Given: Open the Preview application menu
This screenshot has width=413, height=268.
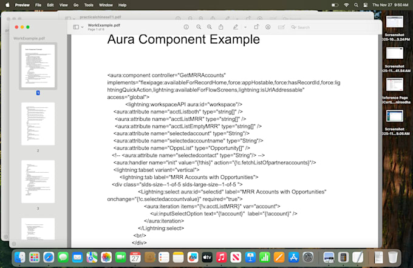Looking at the screenshot, I should coord(22,5).
